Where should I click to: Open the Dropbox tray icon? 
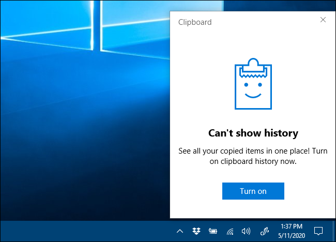coord(196,231)
